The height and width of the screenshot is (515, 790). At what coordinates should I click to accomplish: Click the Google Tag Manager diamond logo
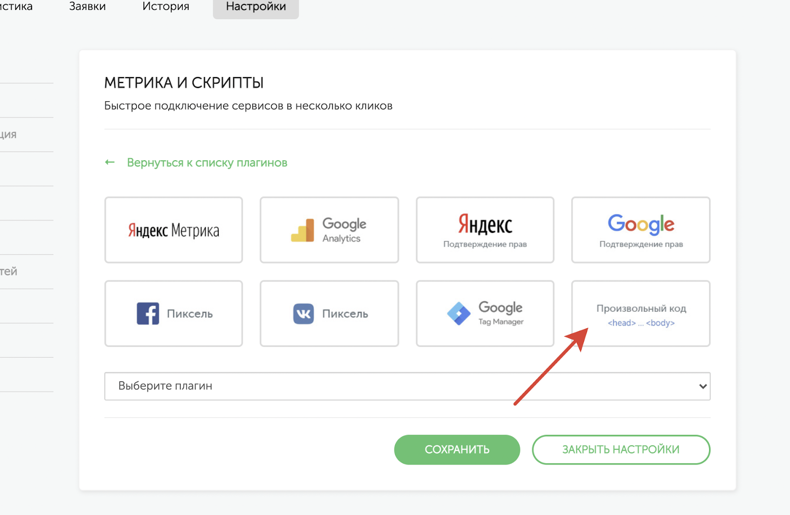(459, 314)
